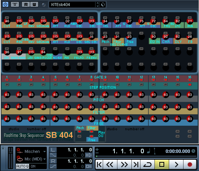Image resolution: width=199 pixels, height=171 pixels.
Task: Click the yellow Stop transport button
Action: 162,165
